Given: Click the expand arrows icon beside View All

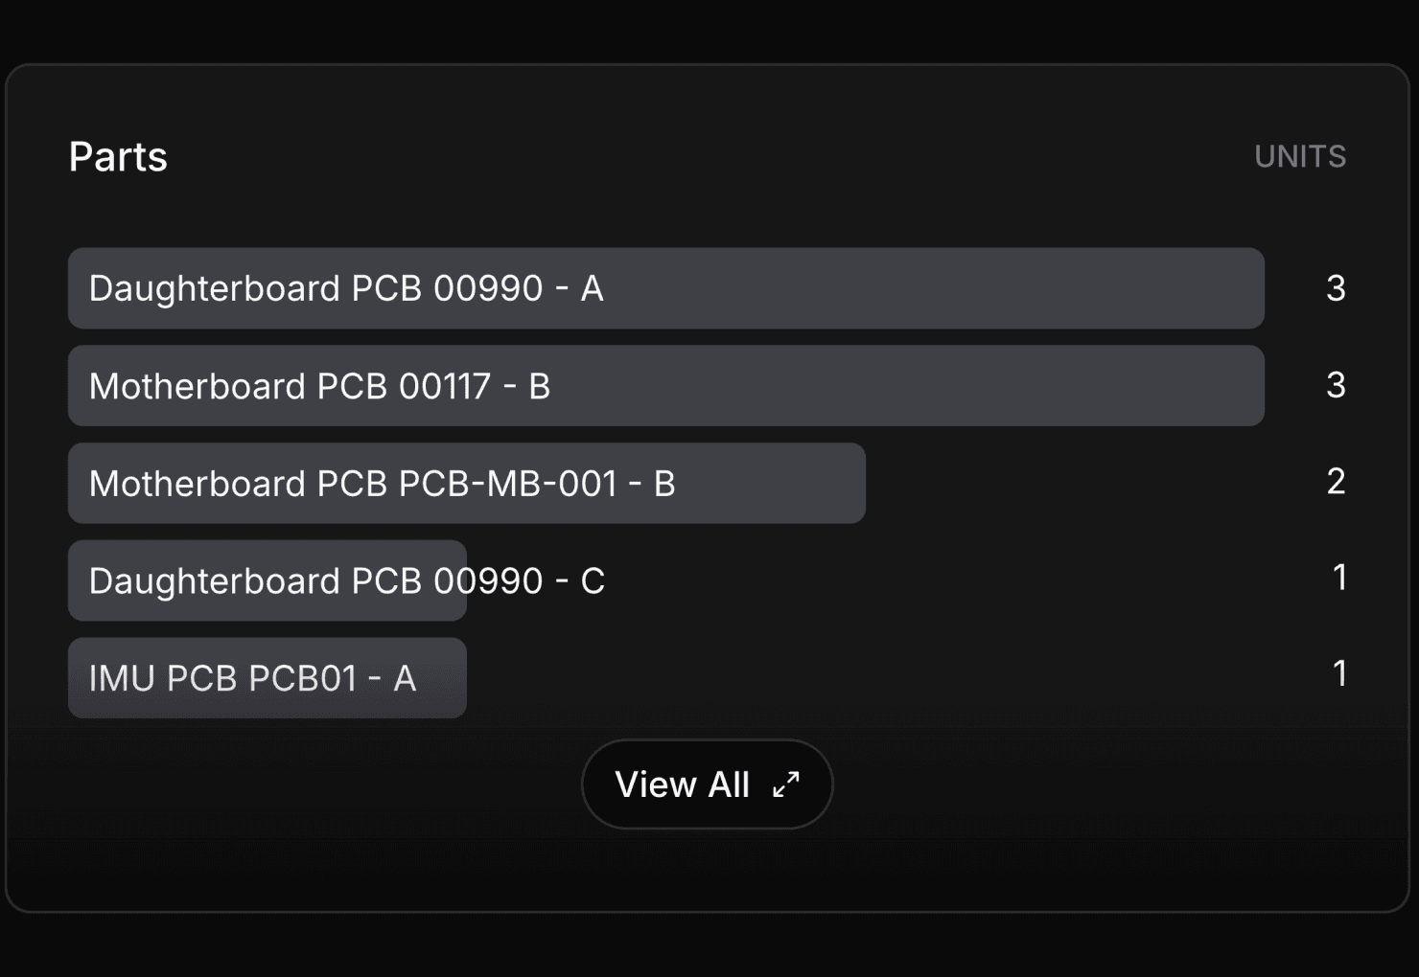Looking at the screenshot, I should (x=786, y=784).
